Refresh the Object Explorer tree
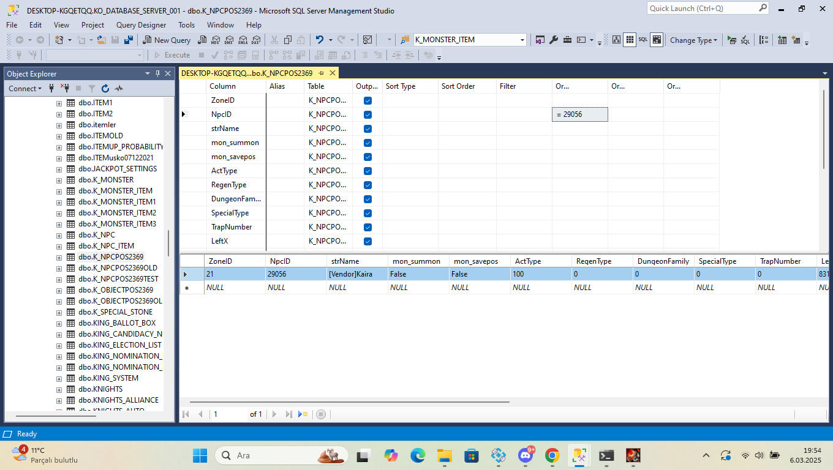Screen dimensions: 833x470 105,89
